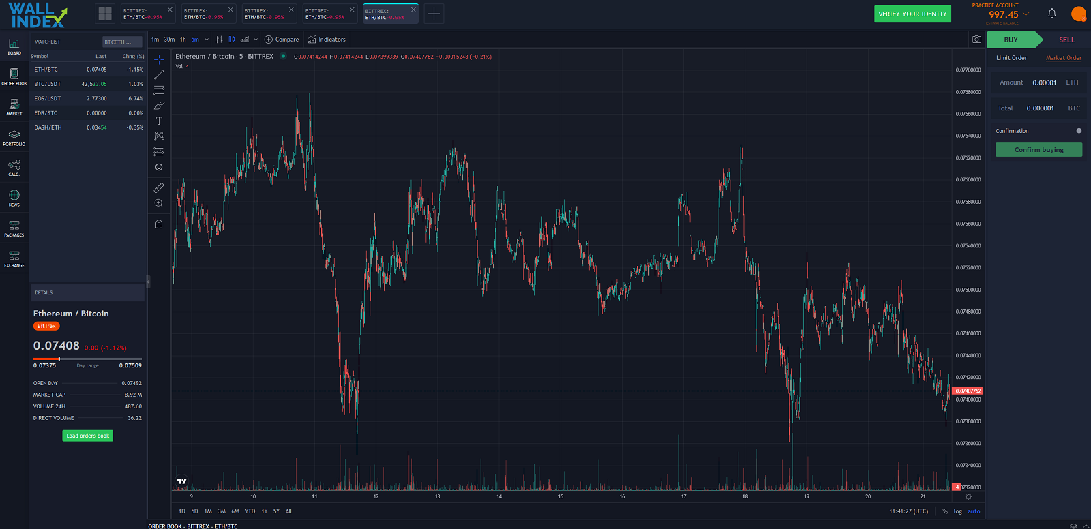
Task: Take a chart snapshot with camera icon
Action: (x=976, y=40)
